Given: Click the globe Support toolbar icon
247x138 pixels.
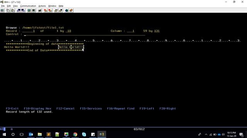Looking at the screenshot, I should pyautogui.click(x=66, y=10).
